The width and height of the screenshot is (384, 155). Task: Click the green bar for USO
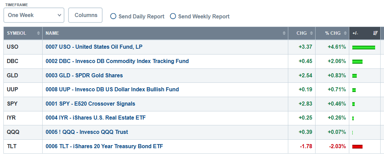[x=364, y=47]
